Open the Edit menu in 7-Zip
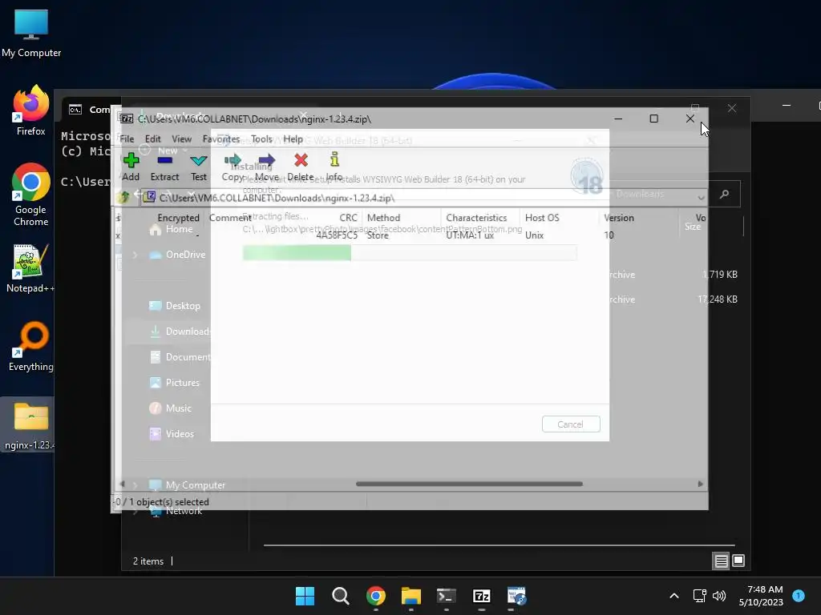The width and height of the screenshot is (821, 615). click(x=153, y=139)
